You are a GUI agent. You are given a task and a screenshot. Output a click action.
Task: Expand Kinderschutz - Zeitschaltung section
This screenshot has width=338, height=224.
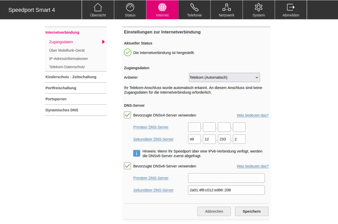tap(71, 77)
